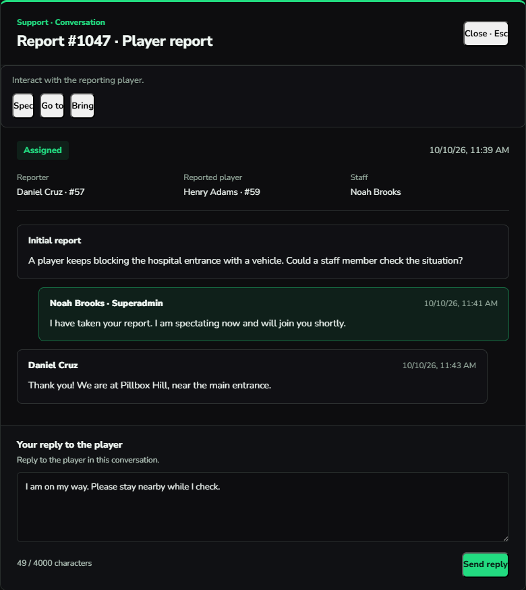
Task: Click the Pillbox Hill message text
Action: 150,385
